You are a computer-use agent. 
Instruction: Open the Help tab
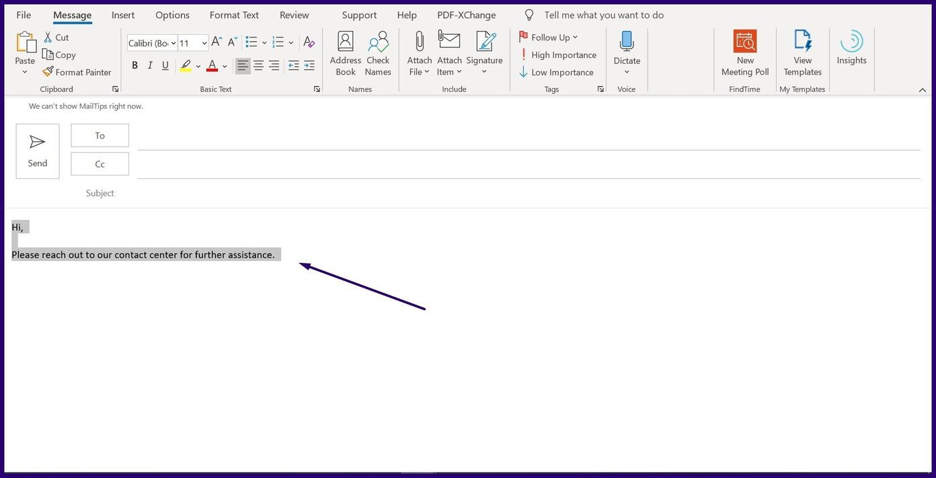(407, 15)
